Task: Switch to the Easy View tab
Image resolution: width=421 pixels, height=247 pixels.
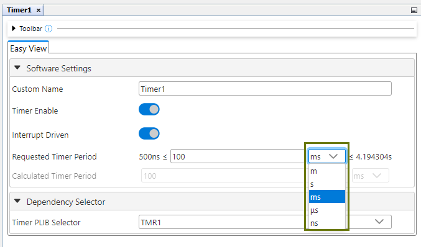Action: [29, 49]
